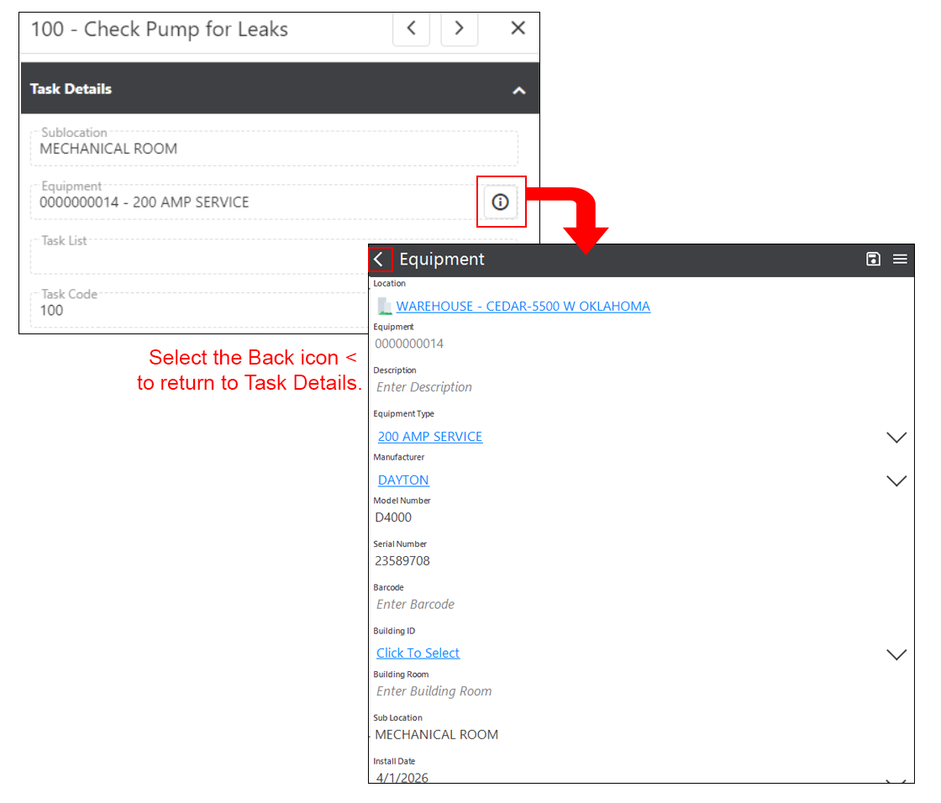The image size is (941, 803).
Task: Click the 200 AMP SERVICE link
Action: 430,437
